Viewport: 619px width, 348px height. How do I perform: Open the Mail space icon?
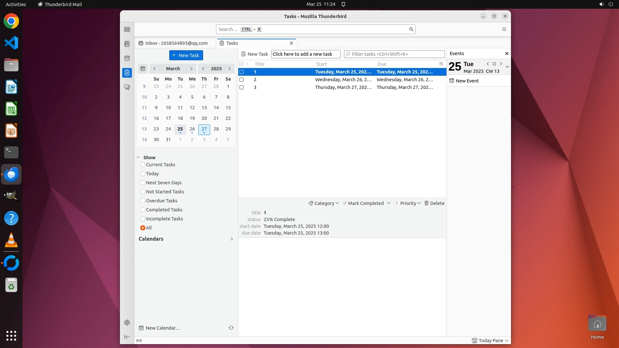tap(127, 29)
